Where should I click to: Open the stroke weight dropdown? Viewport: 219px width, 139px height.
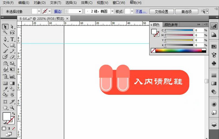coord(80,11)
